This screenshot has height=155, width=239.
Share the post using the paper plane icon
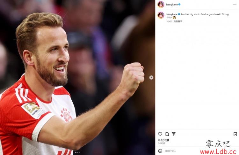174,134
